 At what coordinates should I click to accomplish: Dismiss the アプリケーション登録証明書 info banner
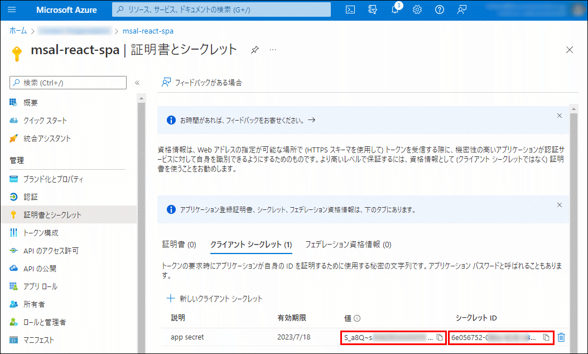pos(559,205)
